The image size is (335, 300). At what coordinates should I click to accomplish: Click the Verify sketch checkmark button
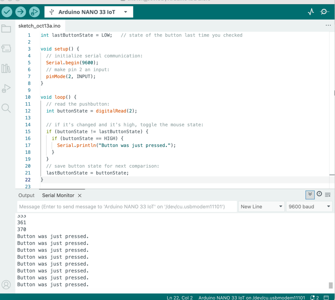coord(7,12)
